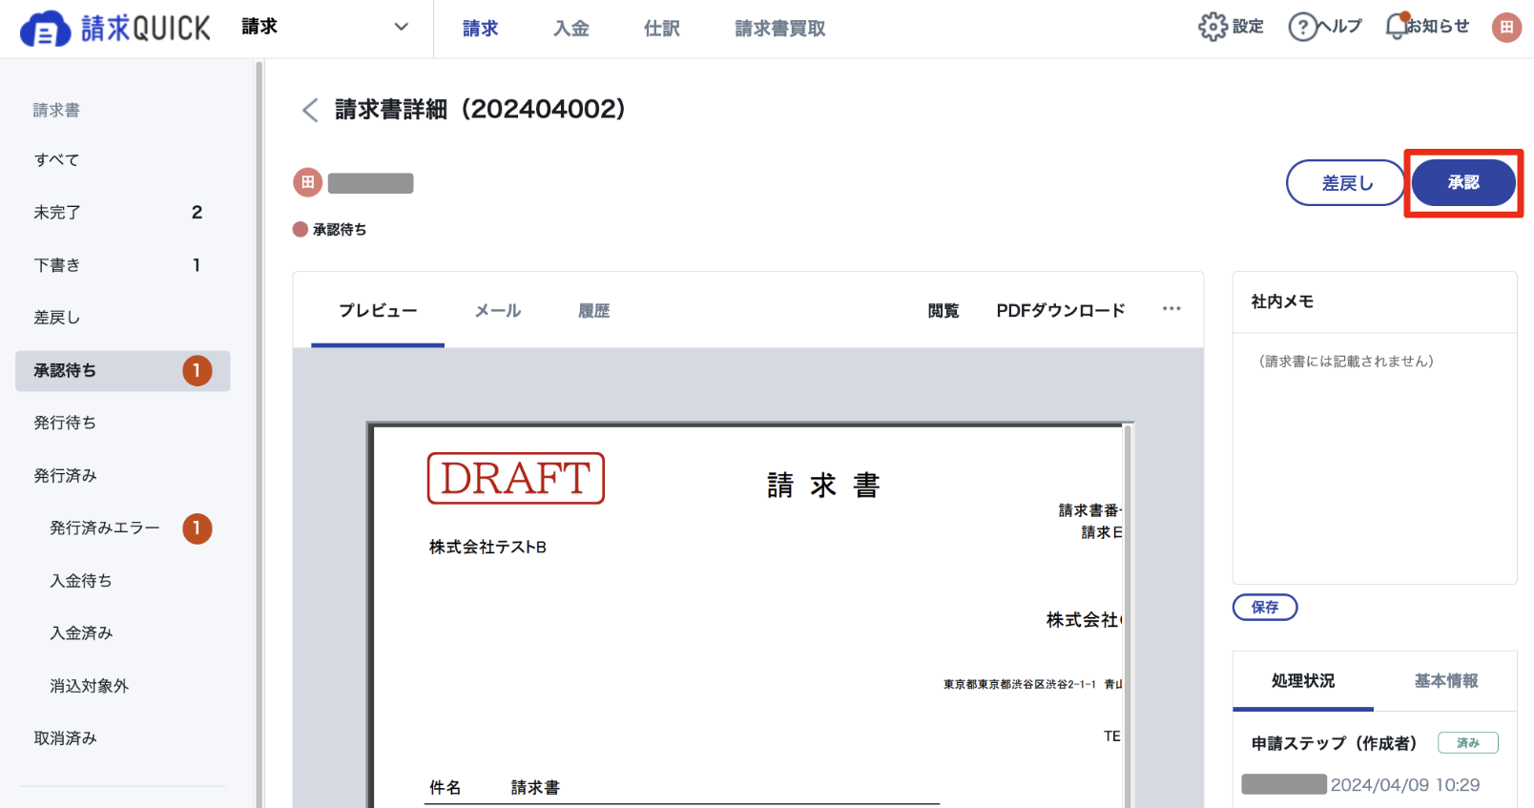Select 下書き in the sidebar

[123, 265]
